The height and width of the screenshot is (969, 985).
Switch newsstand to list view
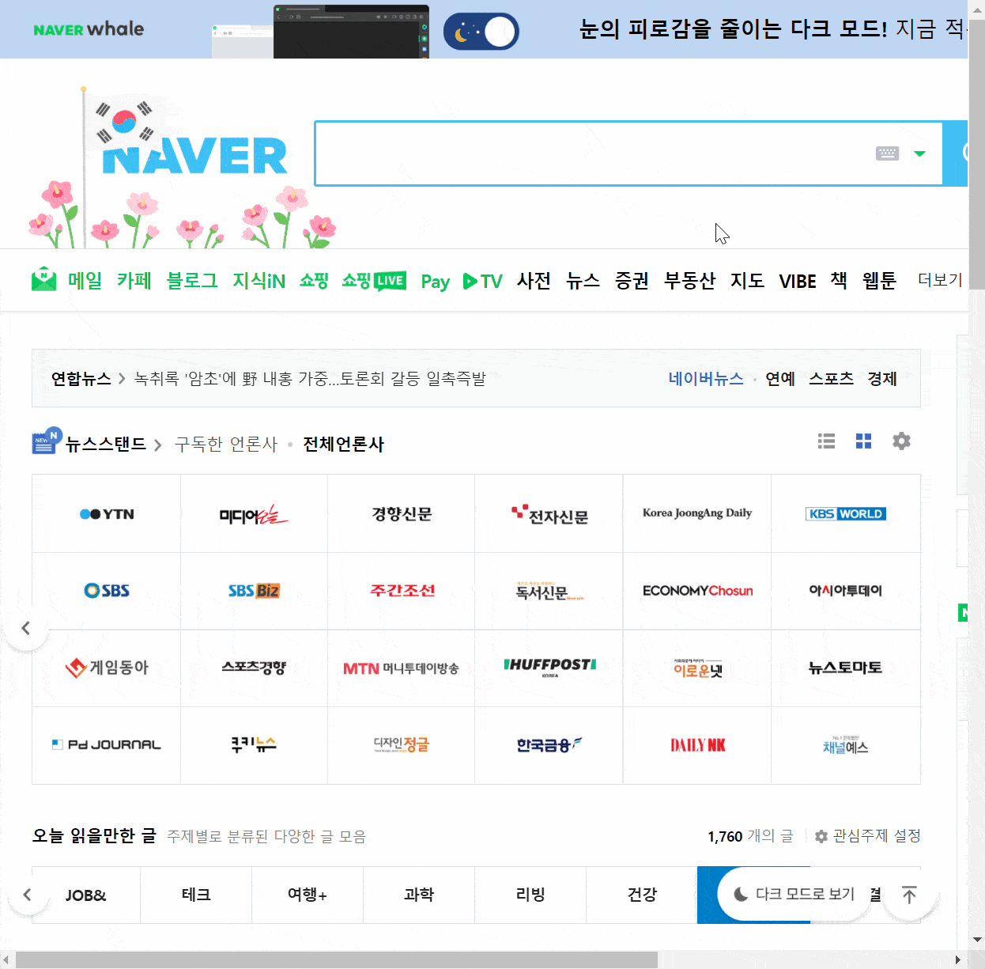826,441
